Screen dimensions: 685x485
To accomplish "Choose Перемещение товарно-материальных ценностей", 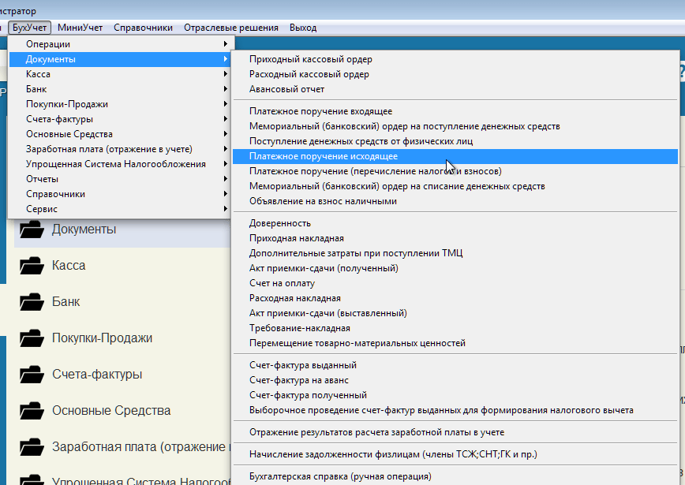I will pyautogui.click(x=455, y=343).
